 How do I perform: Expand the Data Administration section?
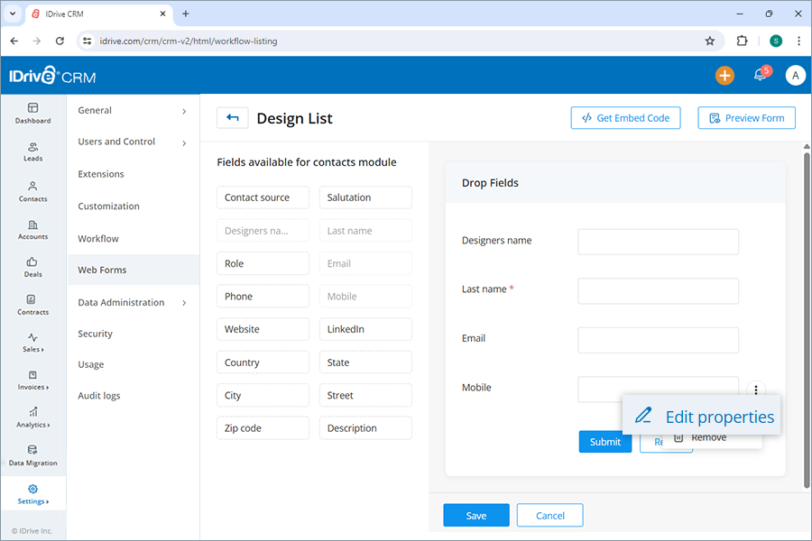click(x=133, y=302)
